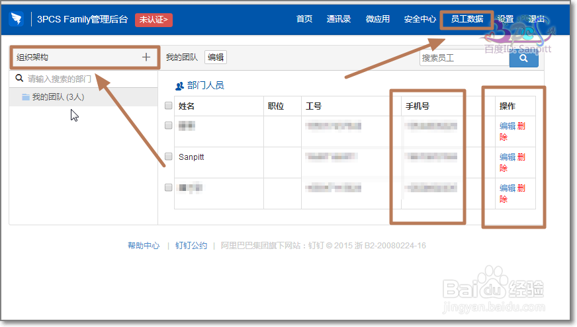This screenshot has height=327, width=577.
Task: Open the 安全中心 menu item
Action: [x=420, y=19]
